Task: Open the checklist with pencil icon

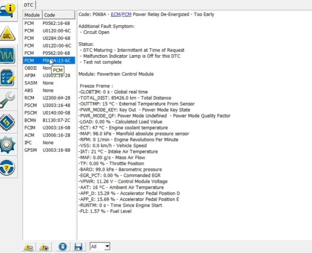Action: [8, 77]
